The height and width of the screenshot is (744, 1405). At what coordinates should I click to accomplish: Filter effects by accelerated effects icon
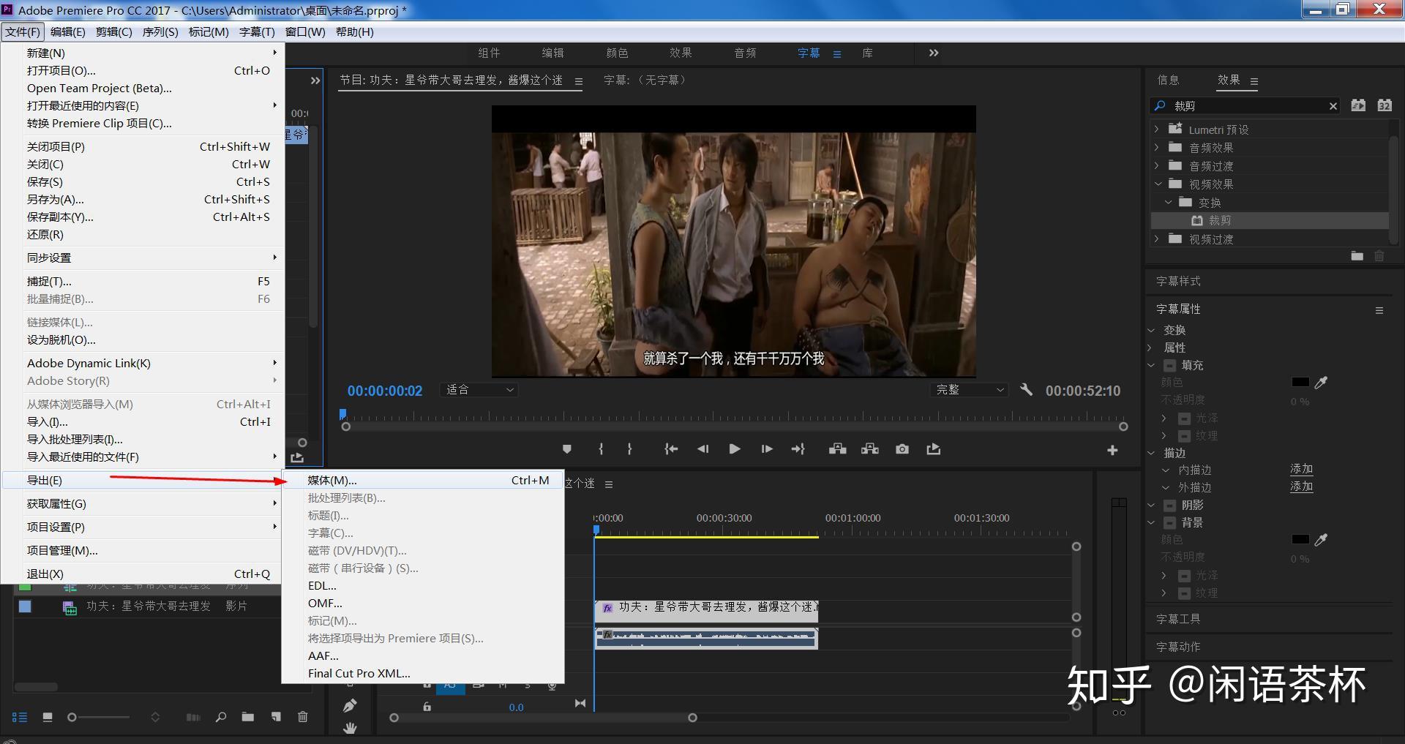pos(1358,105)
